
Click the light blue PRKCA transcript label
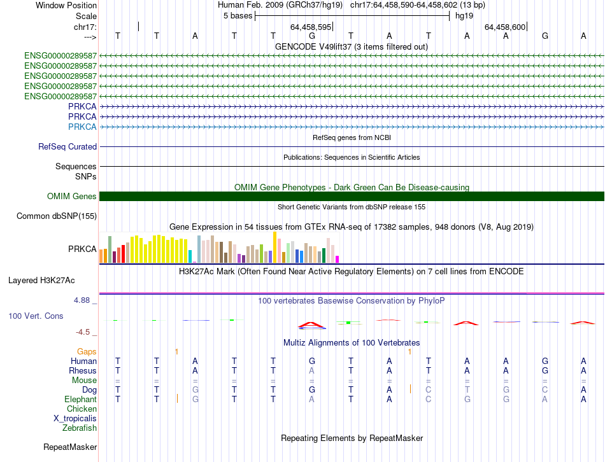click(x=82, y=127)
